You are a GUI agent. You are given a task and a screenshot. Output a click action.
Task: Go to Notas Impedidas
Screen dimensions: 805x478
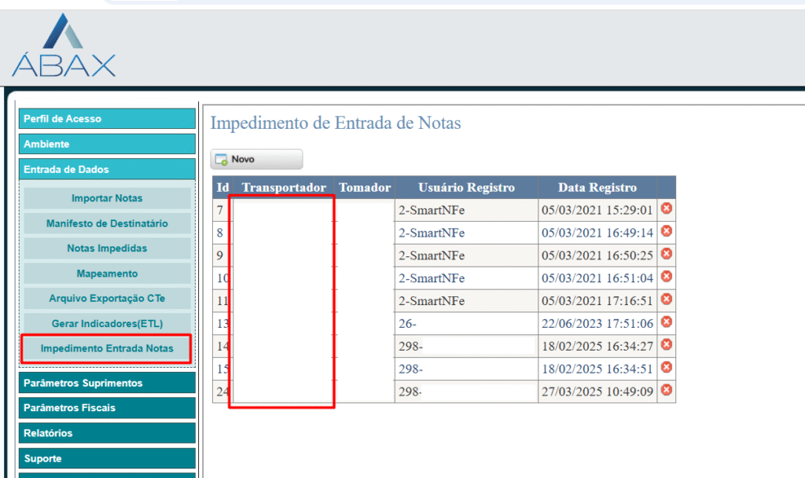(107, 248)
